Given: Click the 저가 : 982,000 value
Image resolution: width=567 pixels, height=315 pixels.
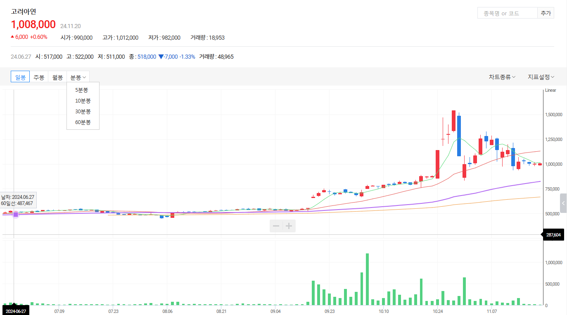Looking at the screenshot, I should point(164,38).
